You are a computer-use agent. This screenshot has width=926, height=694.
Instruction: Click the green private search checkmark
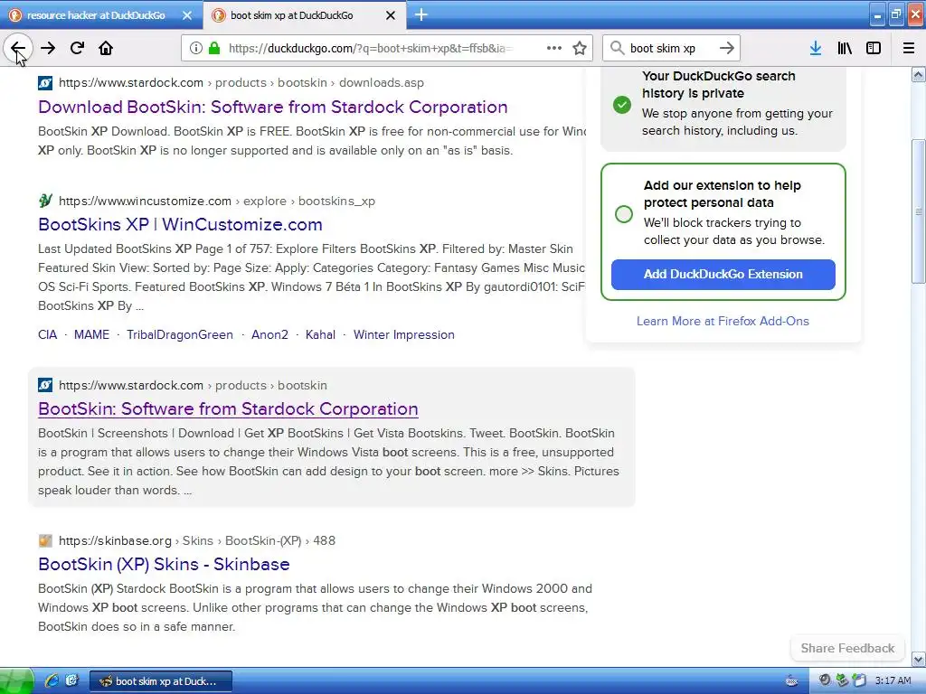[622, 105]
